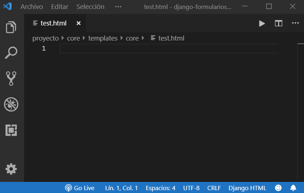The width and height of the screenshot is (304, 193).
Task: Open the Search view in activity bar
Action: [11, 53]
